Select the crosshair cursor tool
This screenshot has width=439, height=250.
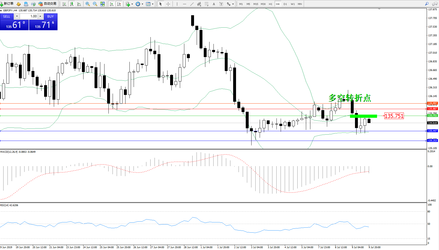point(168,4)
